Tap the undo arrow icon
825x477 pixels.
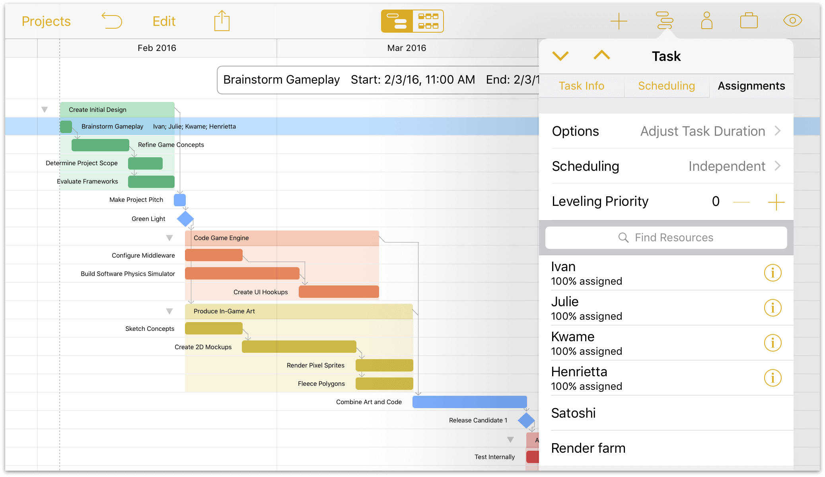click(112, 21)
